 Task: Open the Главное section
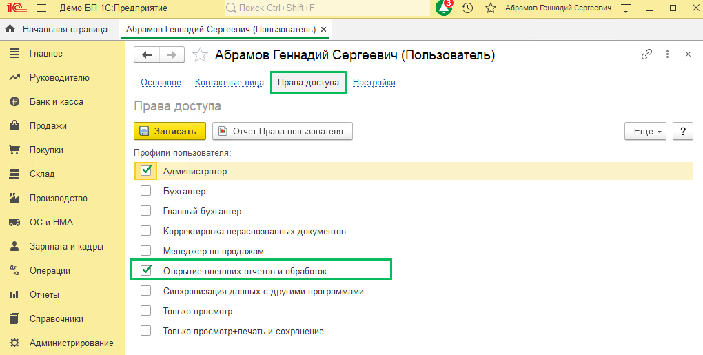(45, 53)
